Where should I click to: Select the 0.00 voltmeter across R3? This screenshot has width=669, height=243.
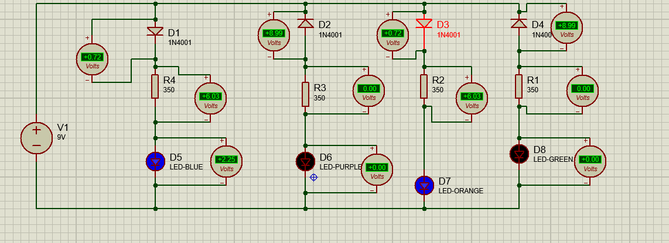[369, 90]
